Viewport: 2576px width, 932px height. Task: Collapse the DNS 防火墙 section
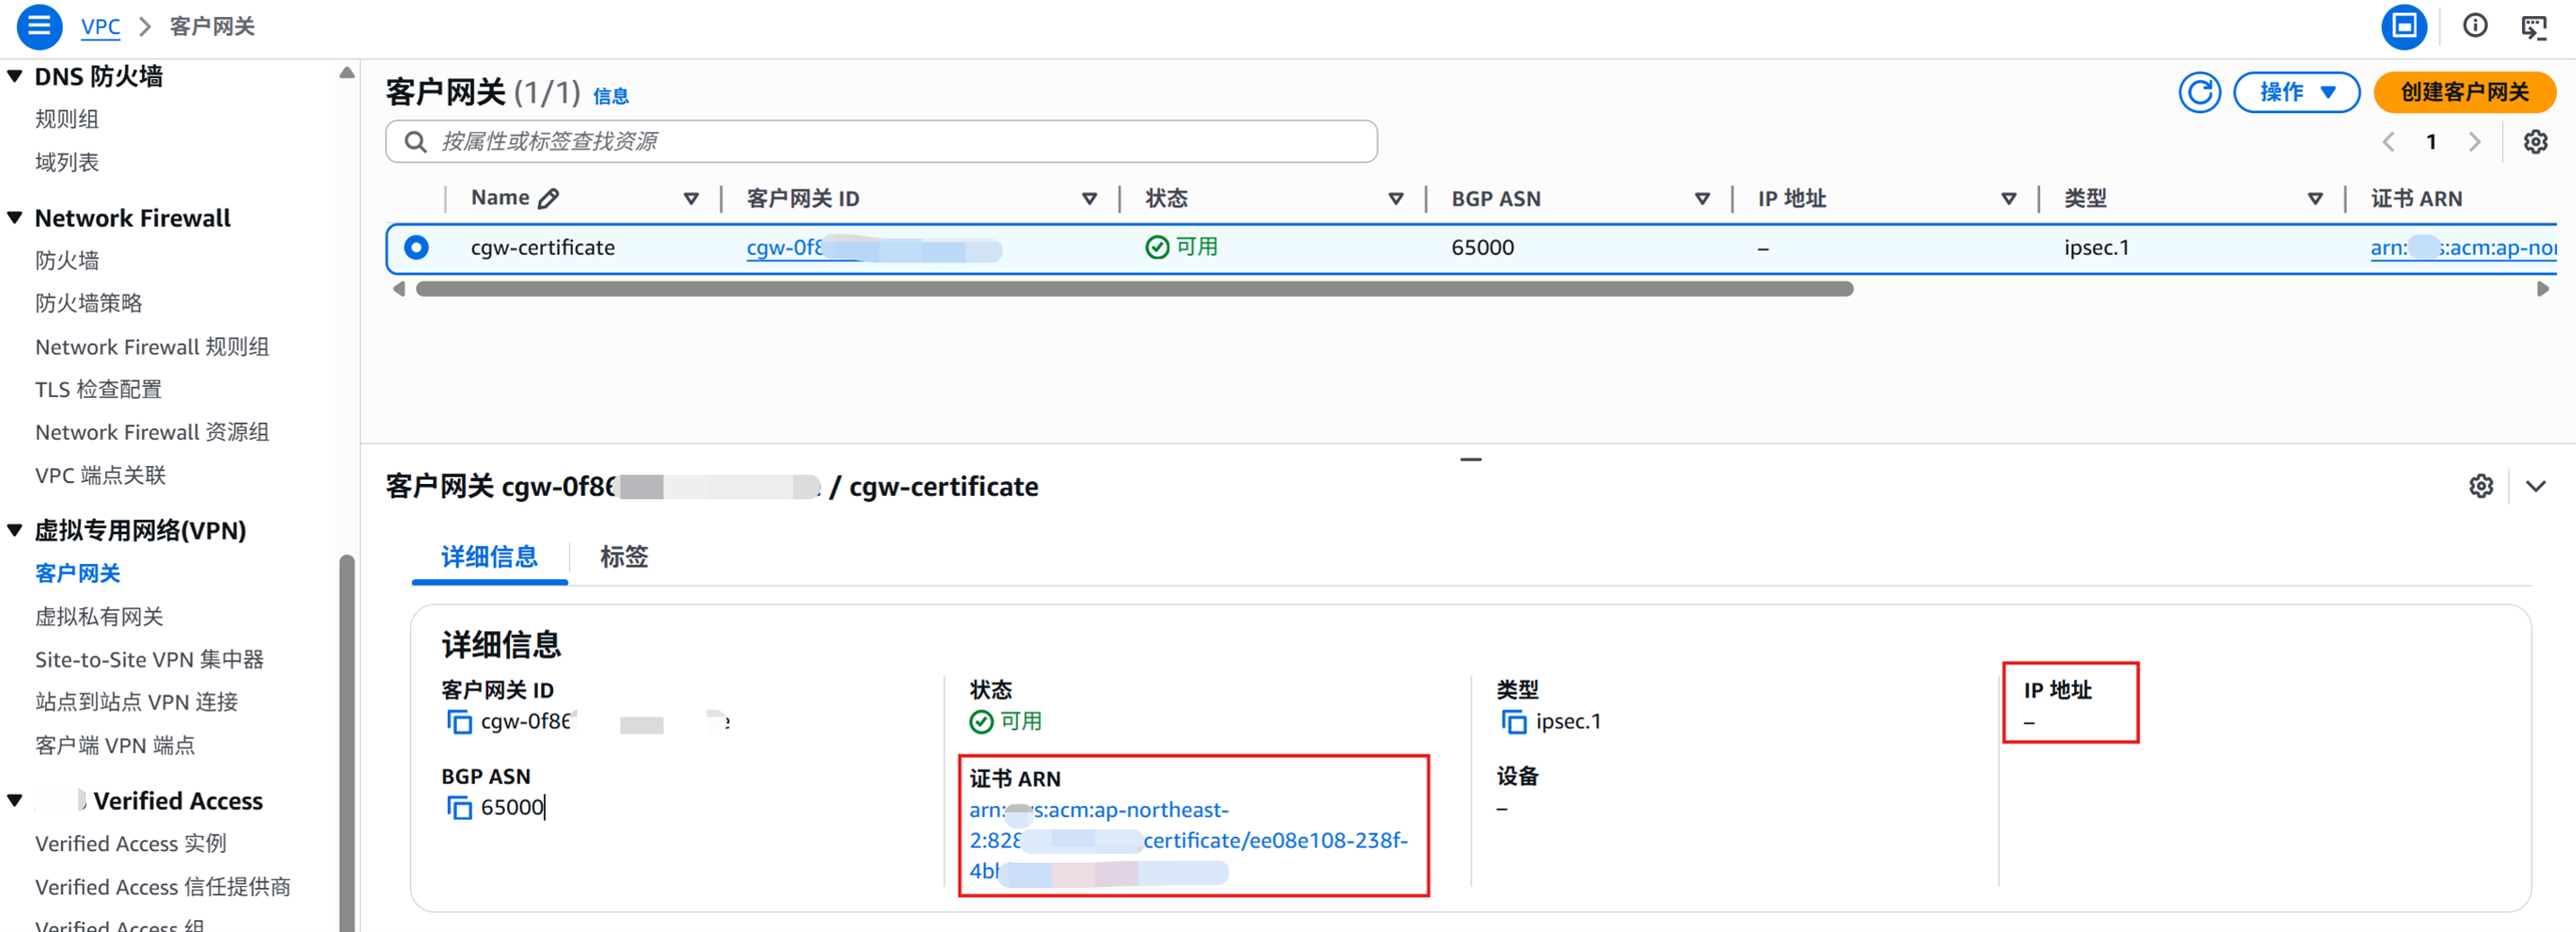(15, 76)
